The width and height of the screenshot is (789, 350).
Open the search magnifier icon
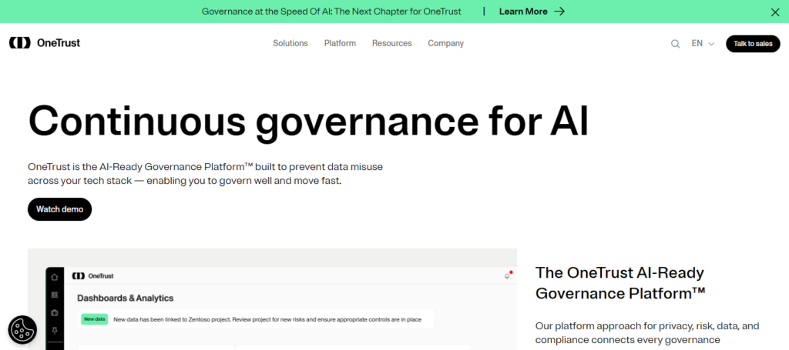point(675,44)
